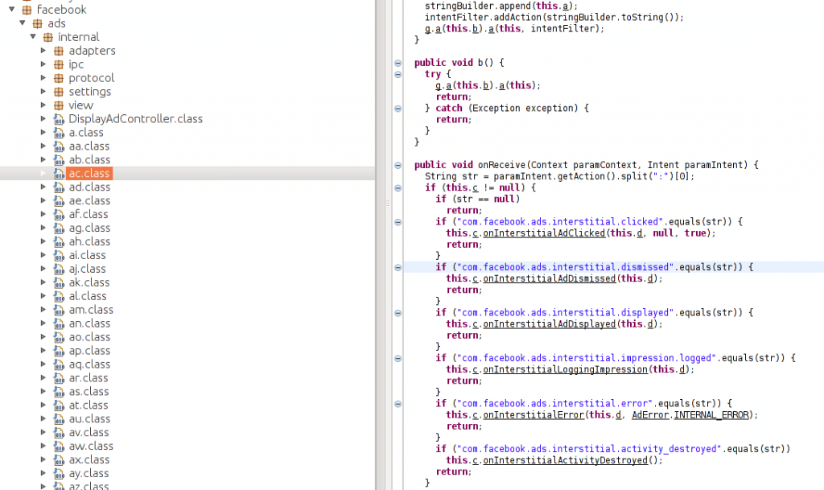Click the settings package icon
The width and height of the screenshot is (824, 490).
(x=59, y=92)
